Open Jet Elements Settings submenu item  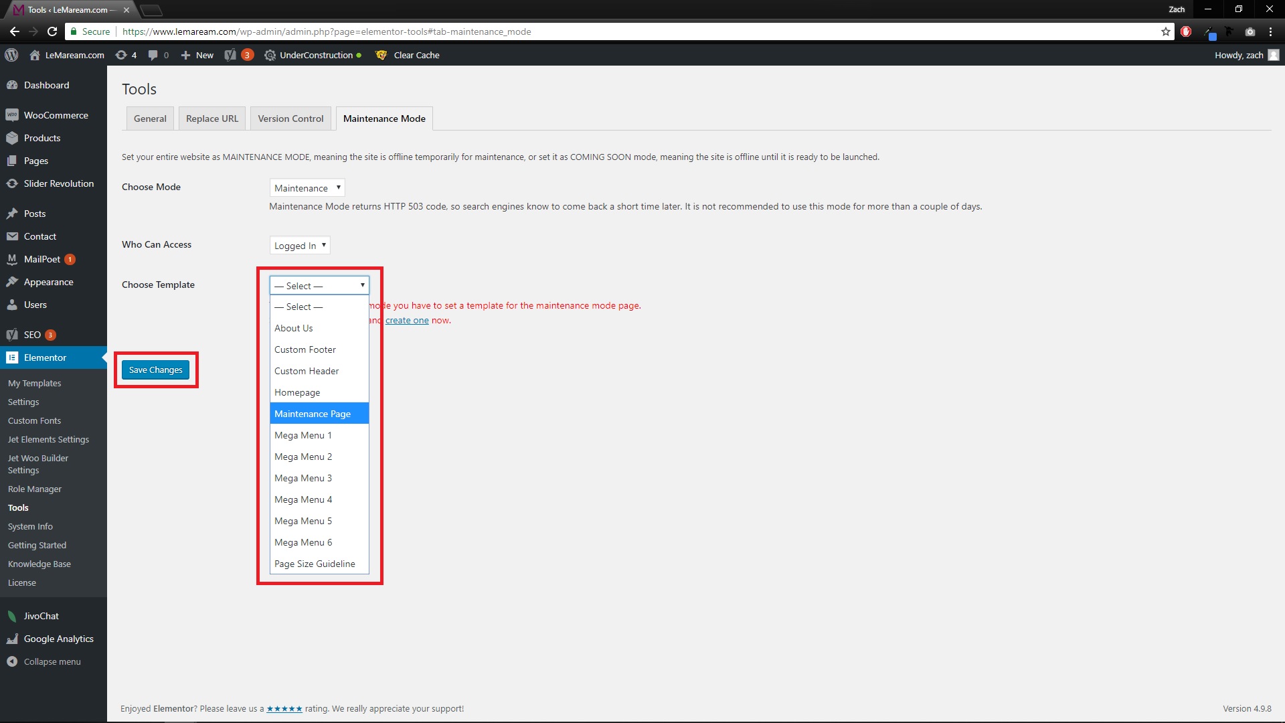[x=48, y=440]
